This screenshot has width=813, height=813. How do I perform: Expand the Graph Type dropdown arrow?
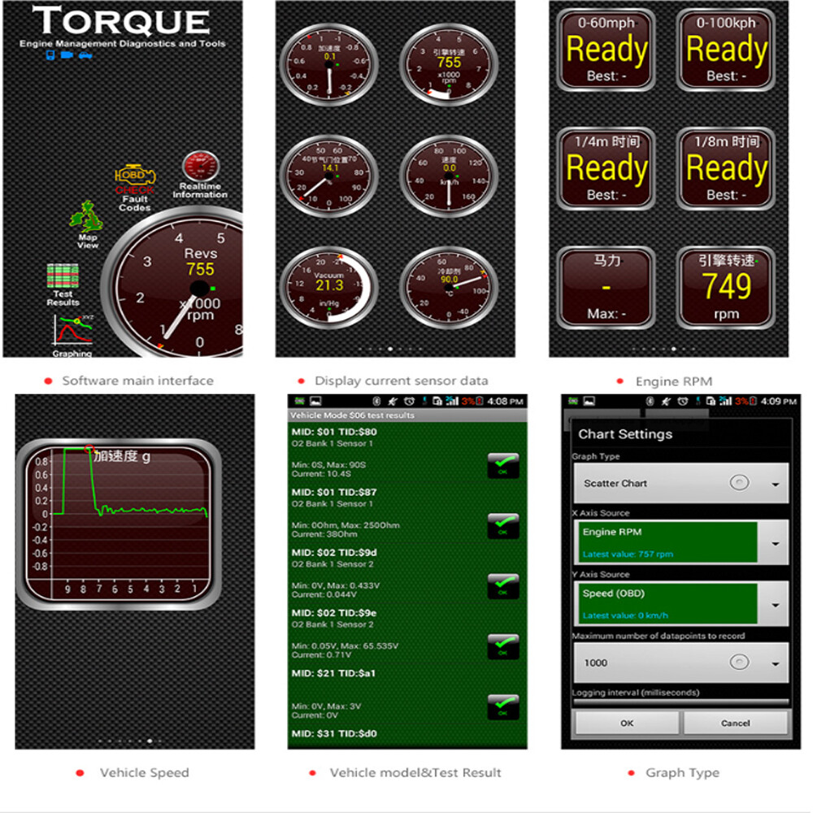(x=775, y=484)
